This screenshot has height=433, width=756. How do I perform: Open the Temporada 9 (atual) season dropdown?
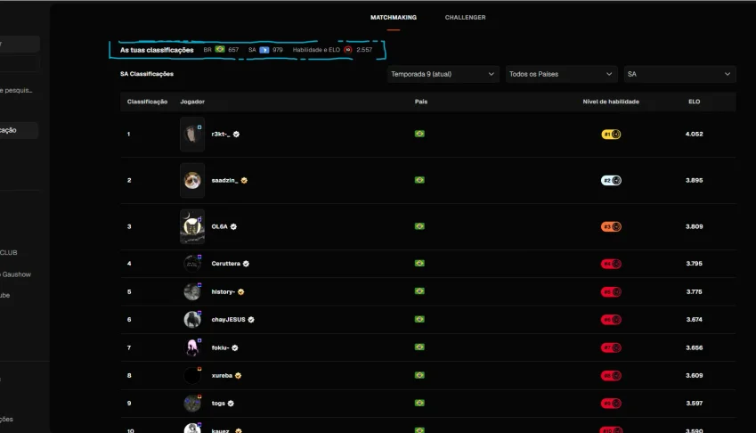tap(443, 74)
